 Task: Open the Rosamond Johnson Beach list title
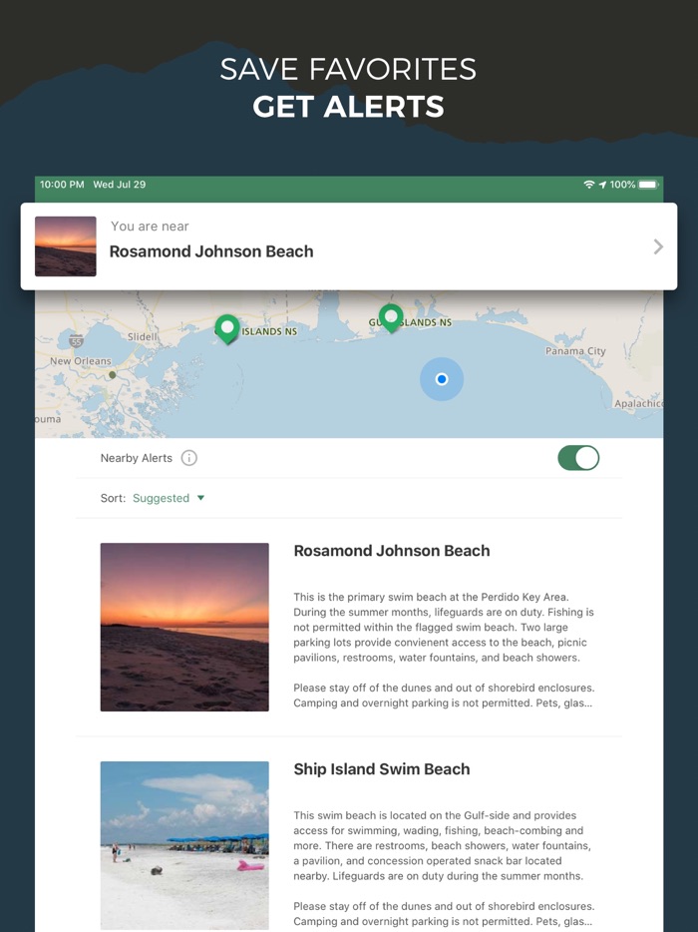(x=392, y=551)
